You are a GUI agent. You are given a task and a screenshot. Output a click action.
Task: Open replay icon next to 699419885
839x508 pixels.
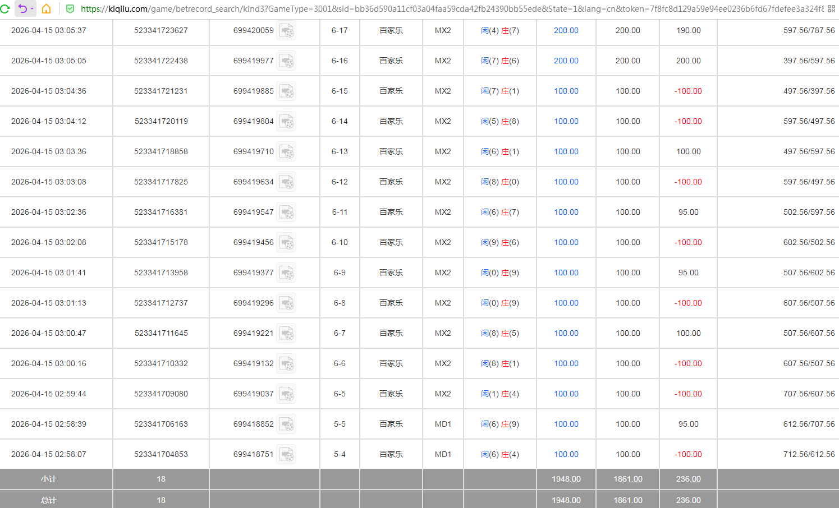[287, 91]
